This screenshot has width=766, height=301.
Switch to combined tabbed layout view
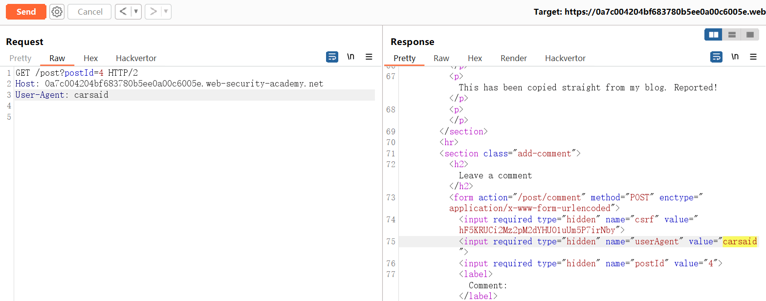tap(749, 35)
